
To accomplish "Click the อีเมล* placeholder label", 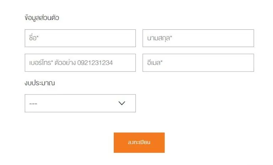I will 155,62.
